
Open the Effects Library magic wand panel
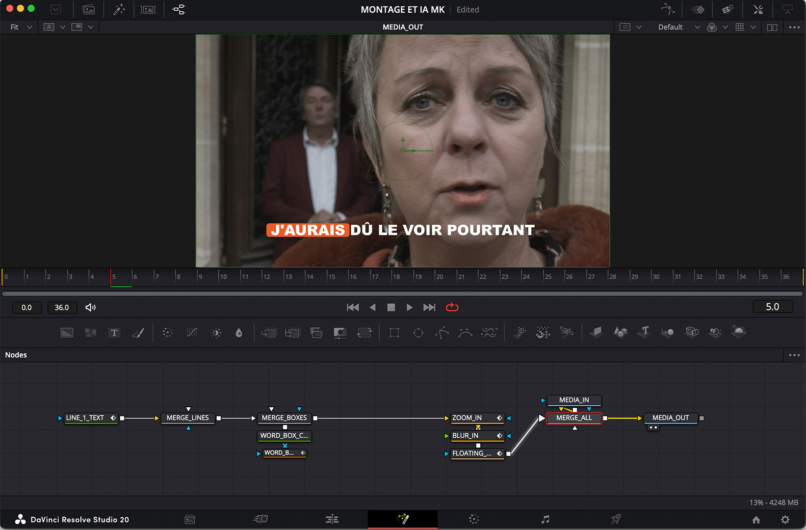click(x=119, y=9)
